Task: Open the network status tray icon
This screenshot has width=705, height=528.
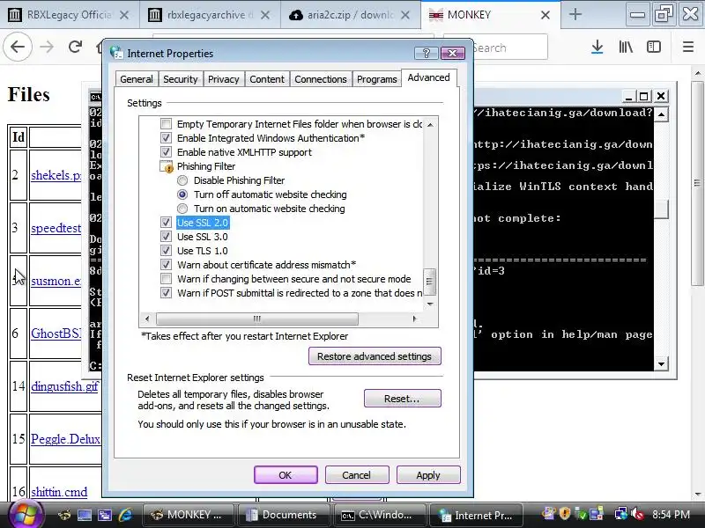Action: (x=621, y=514)
